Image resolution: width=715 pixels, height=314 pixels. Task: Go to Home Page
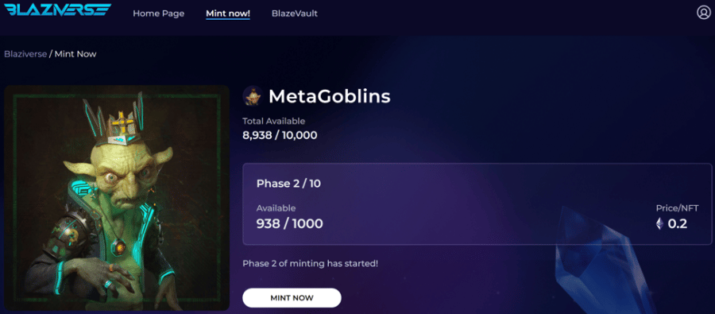(159, 14)
